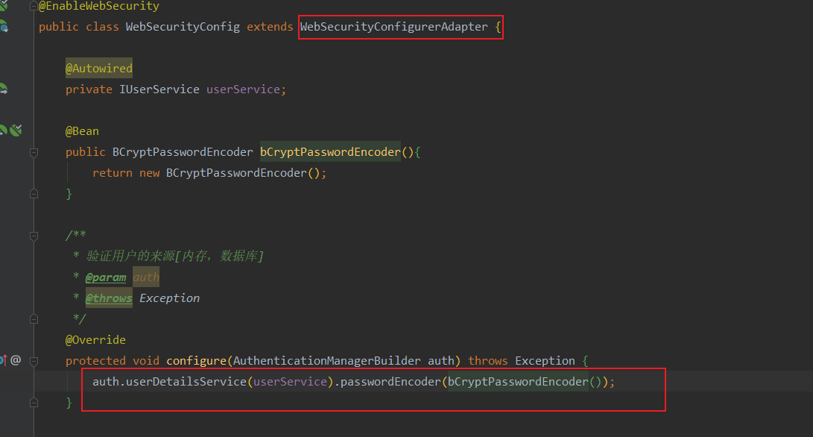Click the @ gutter icon beside the configure method

point(16,360)
